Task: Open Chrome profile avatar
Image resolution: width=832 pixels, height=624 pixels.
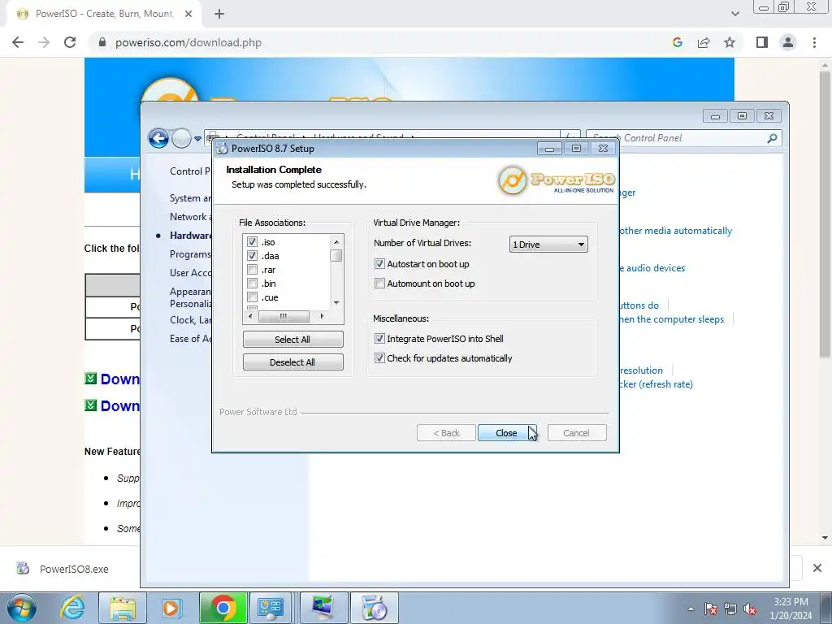Action: [788, 42]
